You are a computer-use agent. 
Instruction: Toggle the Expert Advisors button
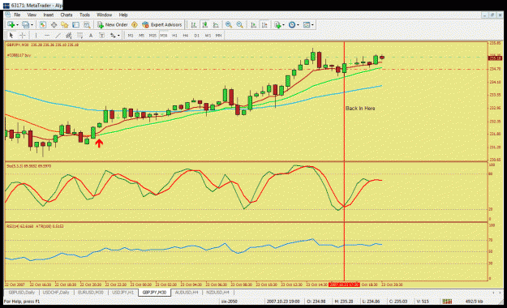click(162, 25)
